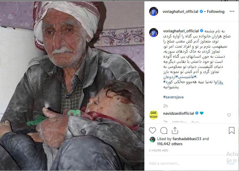Click the Add a comment field
Viewport: 239px width, 171px height.
pos(187,163)
